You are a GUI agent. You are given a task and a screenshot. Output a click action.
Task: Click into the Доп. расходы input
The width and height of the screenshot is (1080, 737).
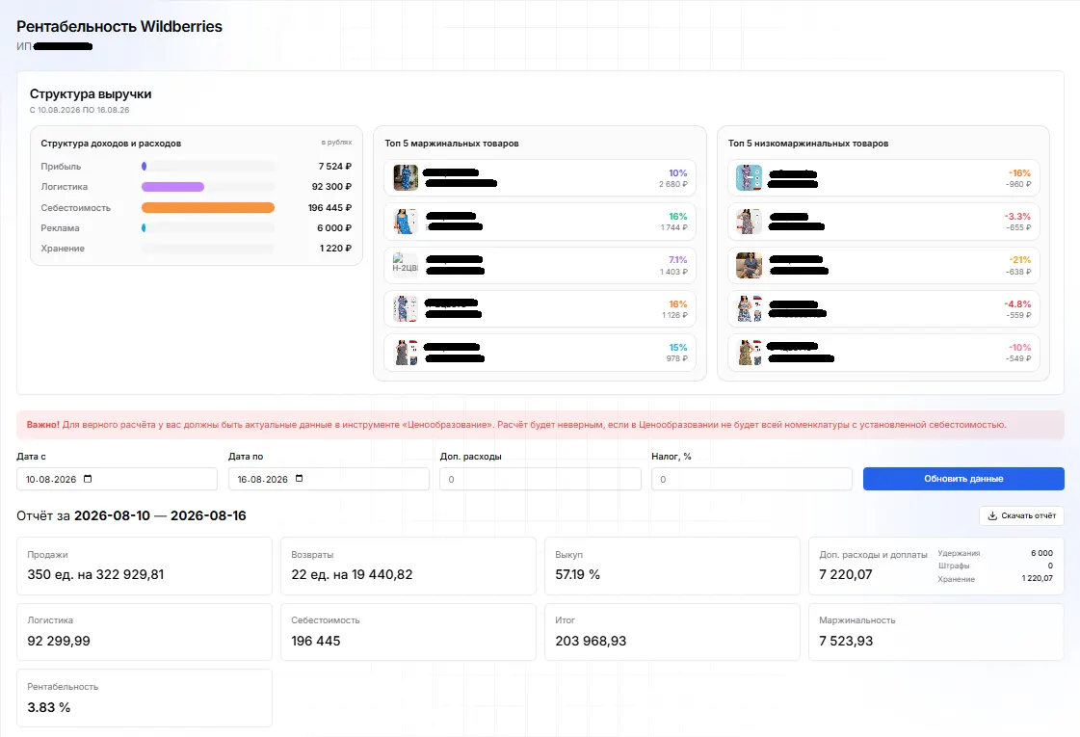(540, 479)
